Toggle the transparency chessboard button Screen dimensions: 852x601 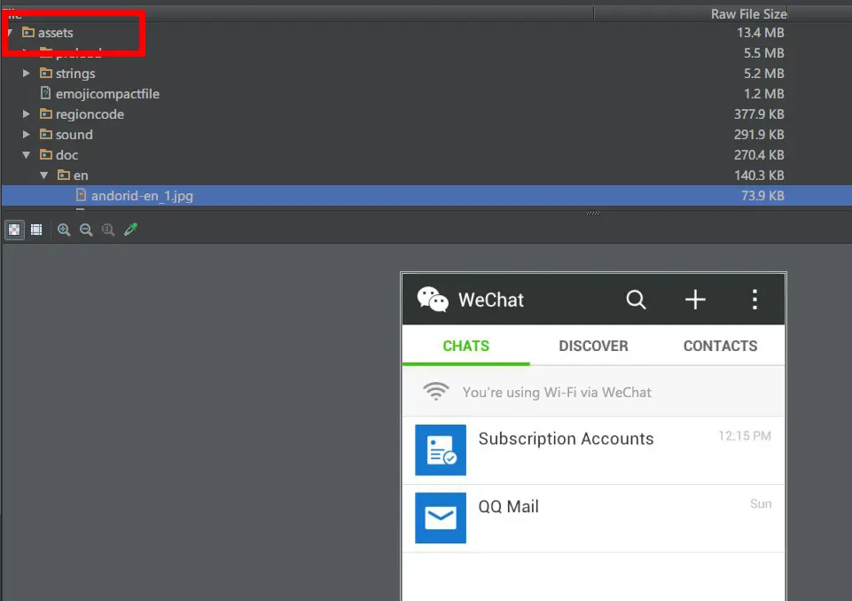tap(14, 230)
